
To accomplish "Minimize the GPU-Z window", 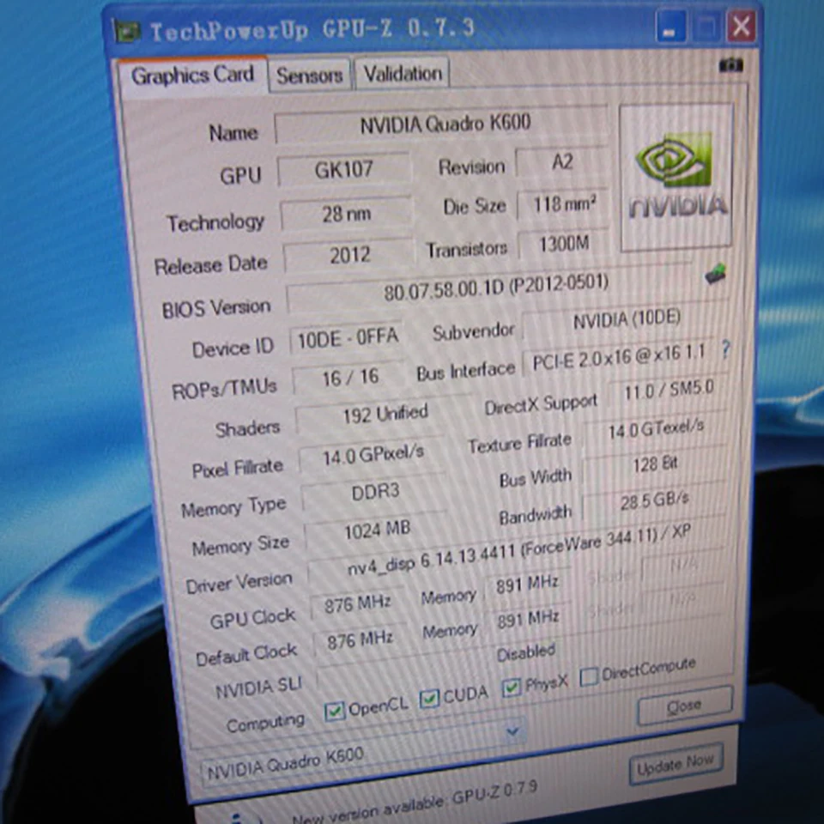I will pyautogui.click(x=670, y=27).
